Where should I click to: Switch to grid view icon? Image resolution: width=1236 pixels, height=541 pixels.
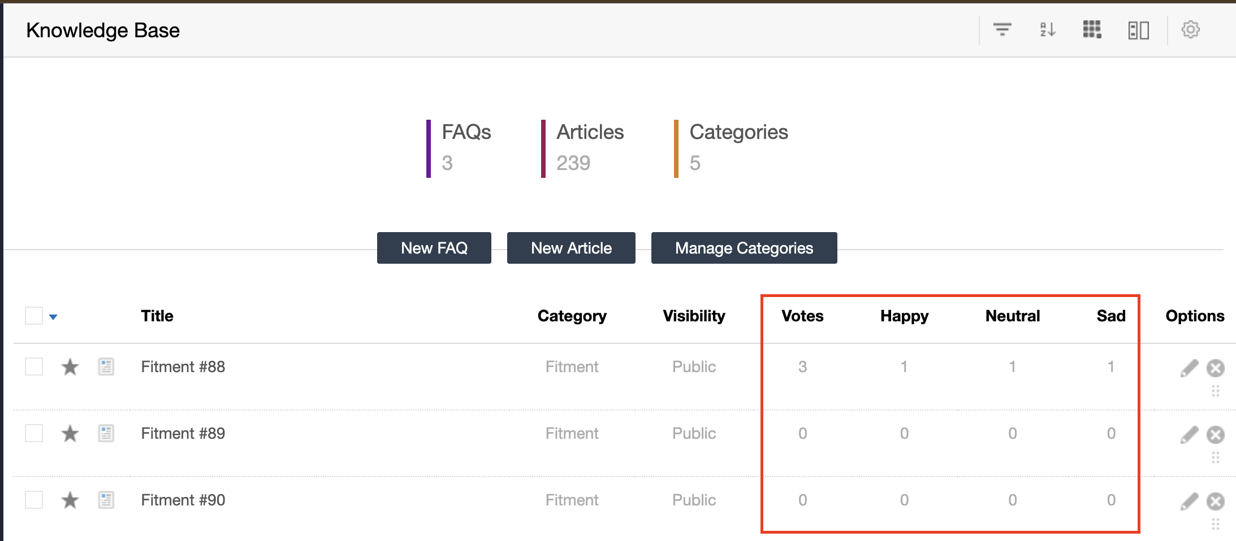(1092, 29)
